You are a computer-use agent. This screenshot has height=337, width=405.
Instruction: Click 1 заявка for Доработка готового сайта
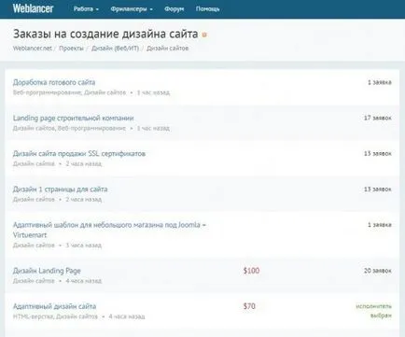click(x=380, y=82)
